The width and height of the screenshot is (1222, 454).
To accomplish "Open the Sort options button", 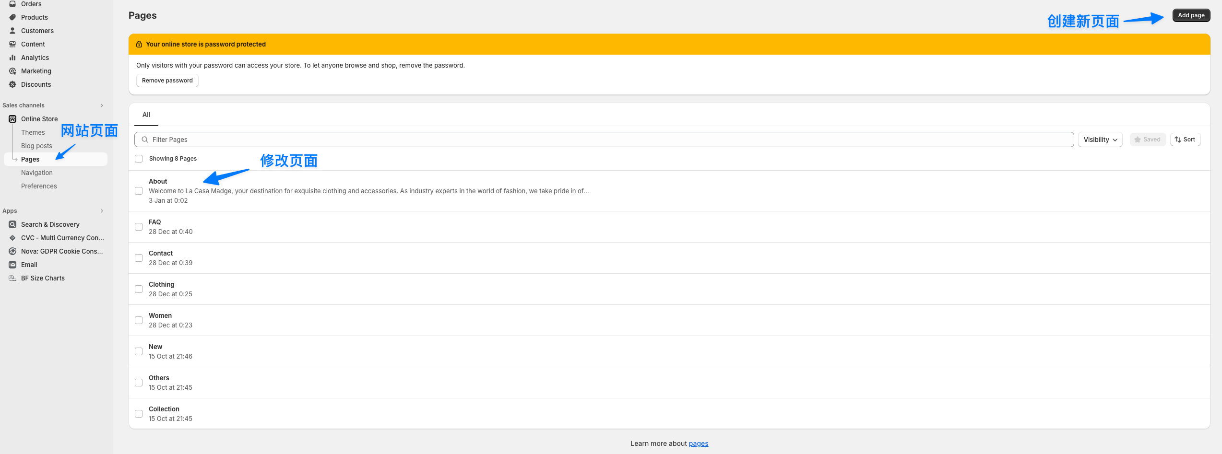I will (x=1185, y=140).
